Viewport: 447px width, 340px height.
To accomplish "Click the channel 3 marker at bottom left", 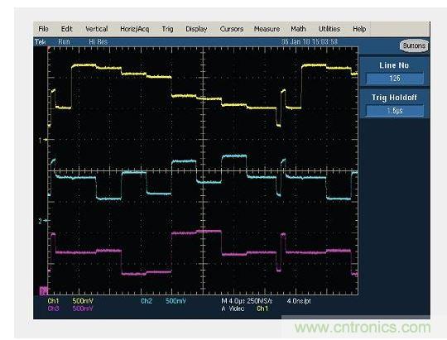I will [x=43, y=290].
